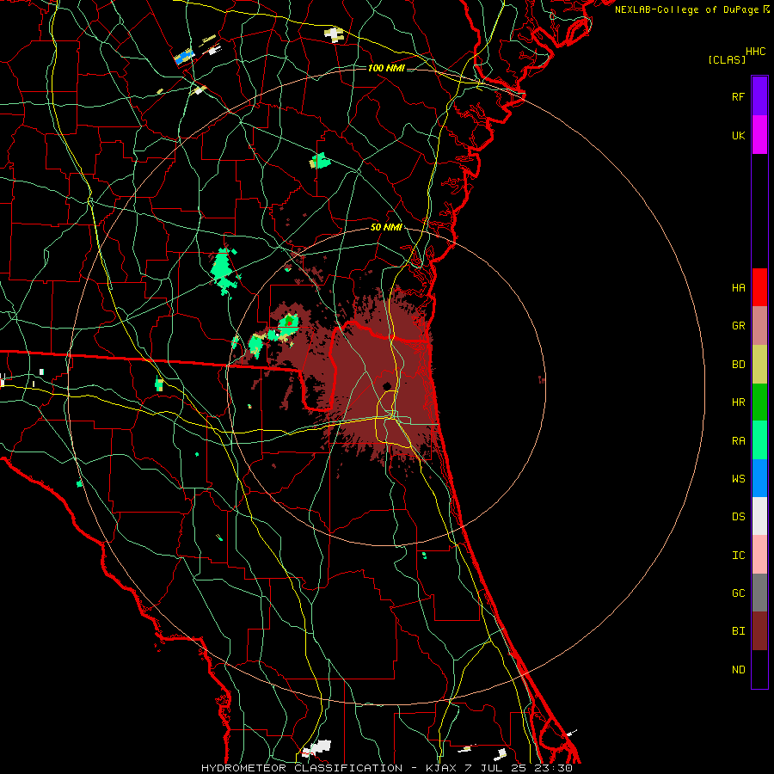Click the ND legend label

[738, 670]
